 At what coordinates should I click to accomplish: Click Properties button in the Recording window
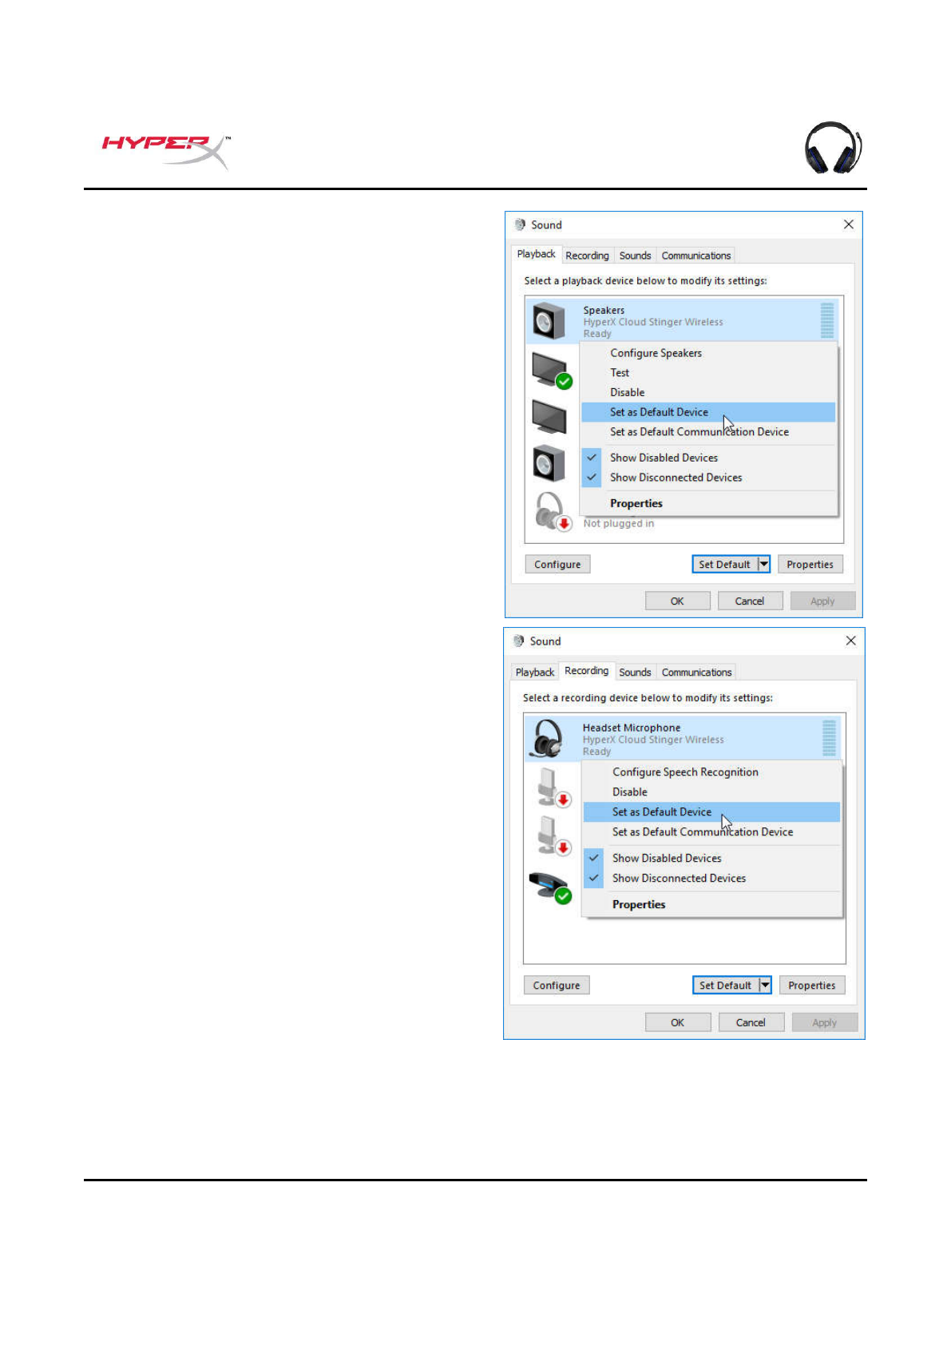(x=811, y=986)
